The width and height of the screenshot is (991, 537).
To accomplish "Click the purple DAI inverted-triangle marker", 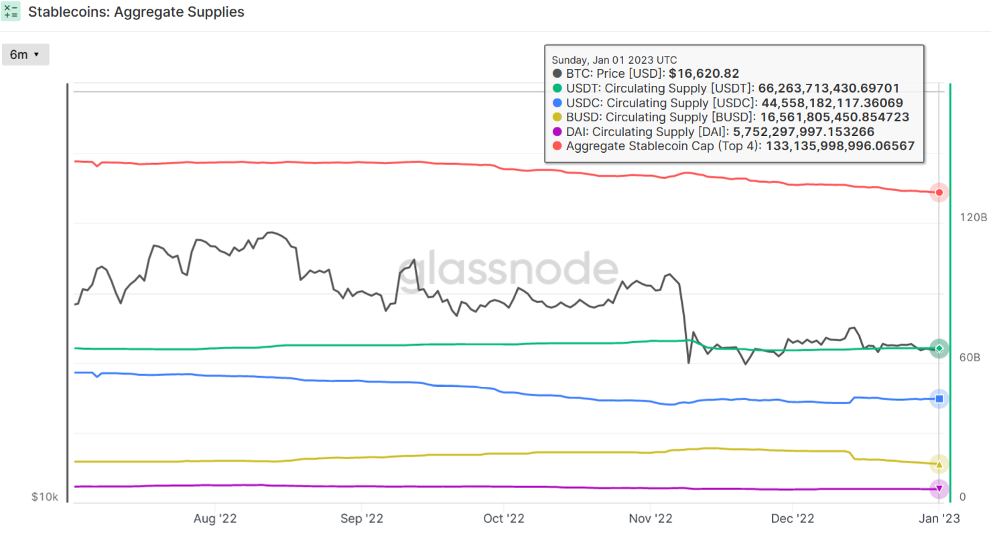I will click(939, 488).
